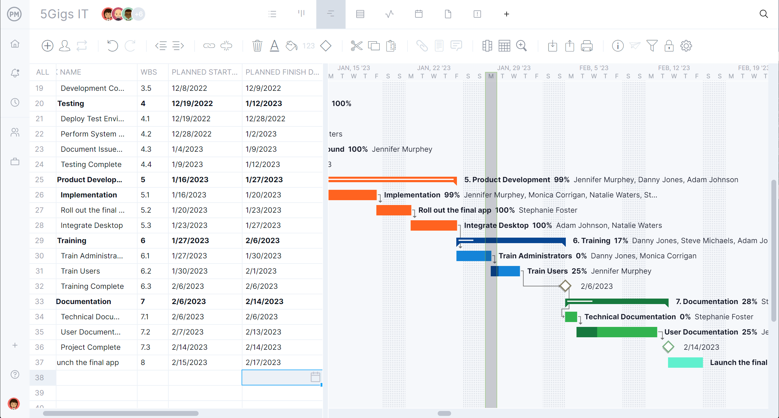Image resolution: width=779 pixels, height=418 pixels.
Task: Click the scissors cut icon
Action: tap(356, 46)
